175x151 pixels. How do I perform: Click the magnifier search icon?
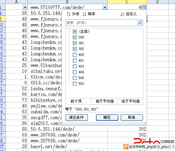coord(140,23)
